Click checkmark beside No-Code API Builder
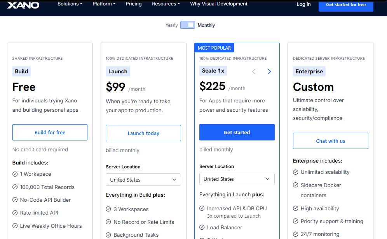The width and height of the screenshot is (387, 239). (15, 200)
